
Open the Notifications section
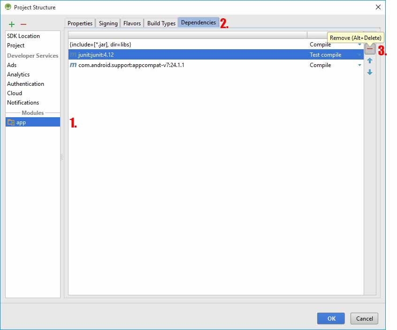pyautogui.click(x=23, y=103)
